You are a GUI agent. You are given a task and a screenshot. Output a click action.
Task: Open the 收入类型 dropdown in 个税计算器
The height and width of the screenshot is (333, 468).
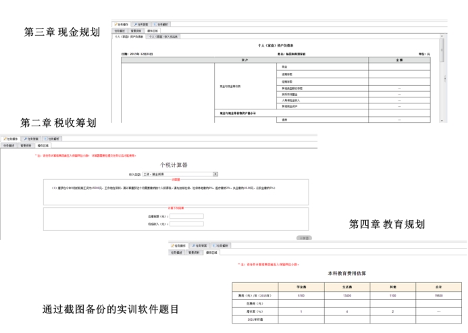coord(215,174)
